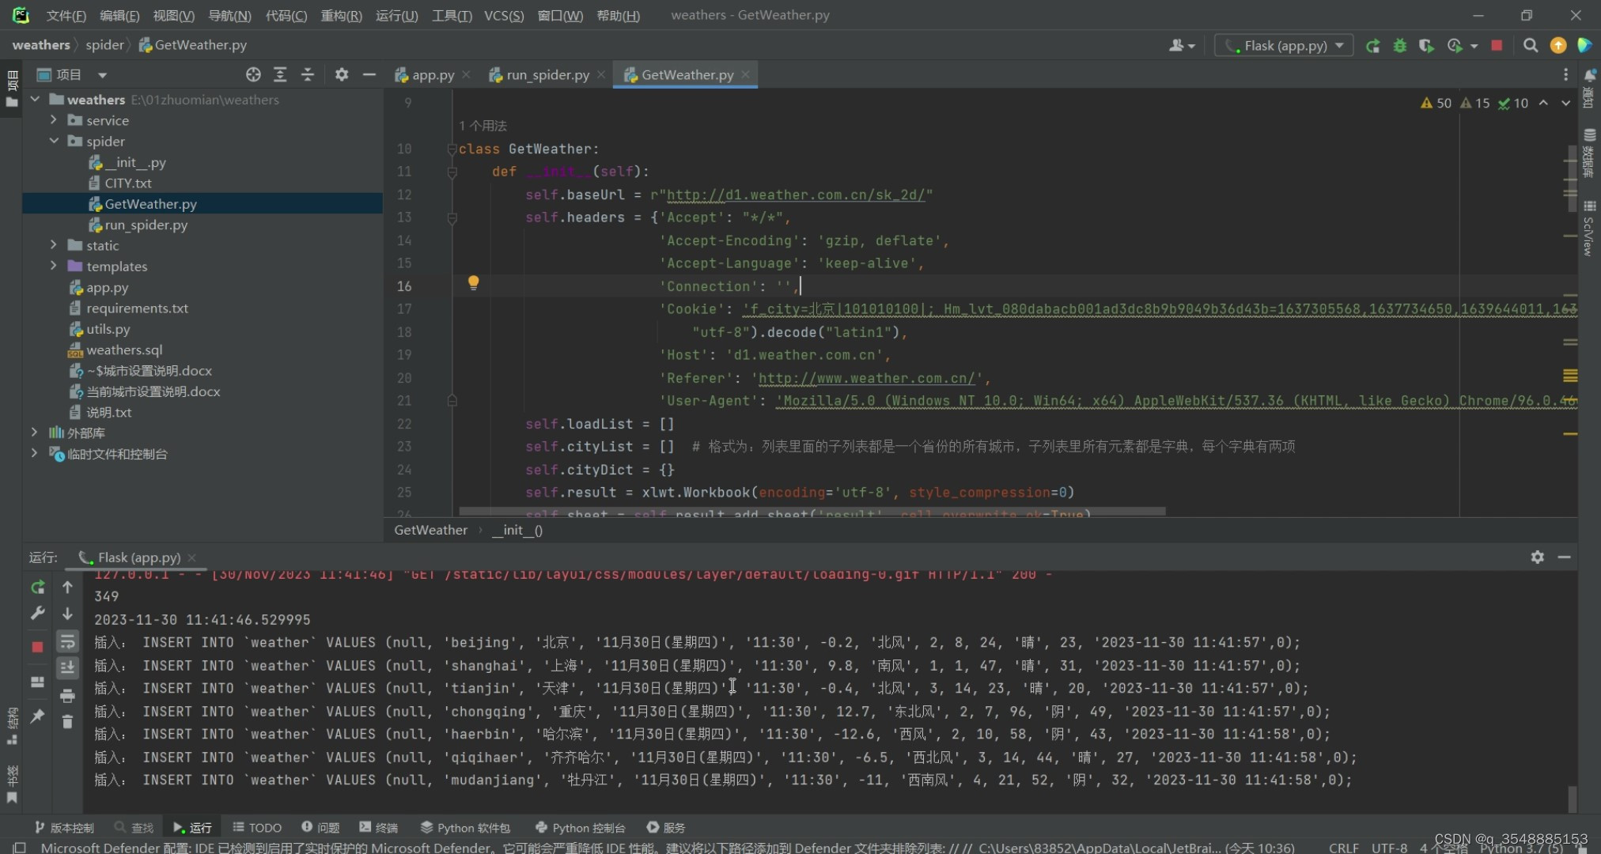Rerun app from run panel green icon

point(37,587)
